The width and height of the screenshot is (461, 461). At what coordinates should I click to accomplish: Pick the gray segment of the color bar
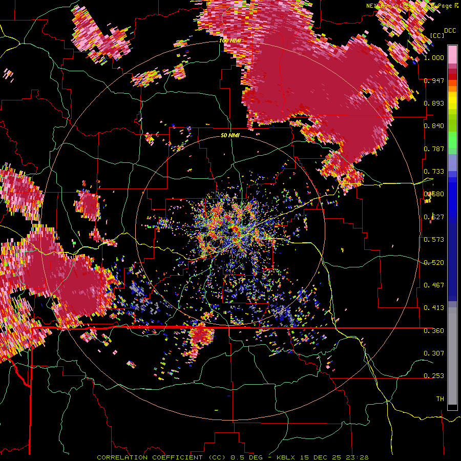(x=452, y=356)
